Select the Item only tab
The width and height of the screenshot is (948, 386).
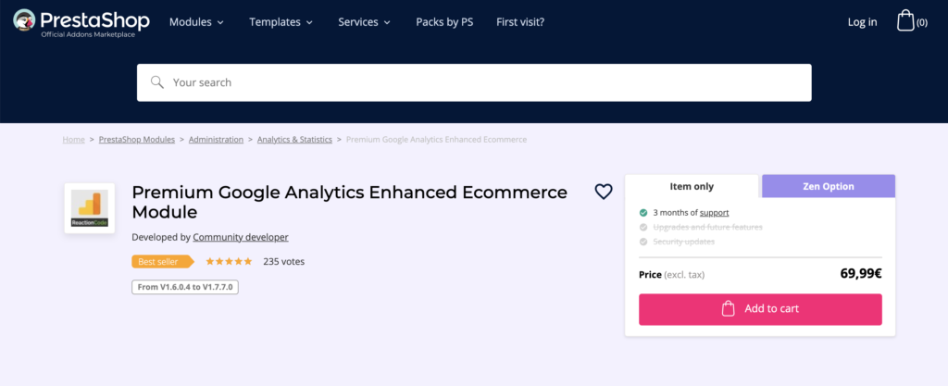(692, 187)
